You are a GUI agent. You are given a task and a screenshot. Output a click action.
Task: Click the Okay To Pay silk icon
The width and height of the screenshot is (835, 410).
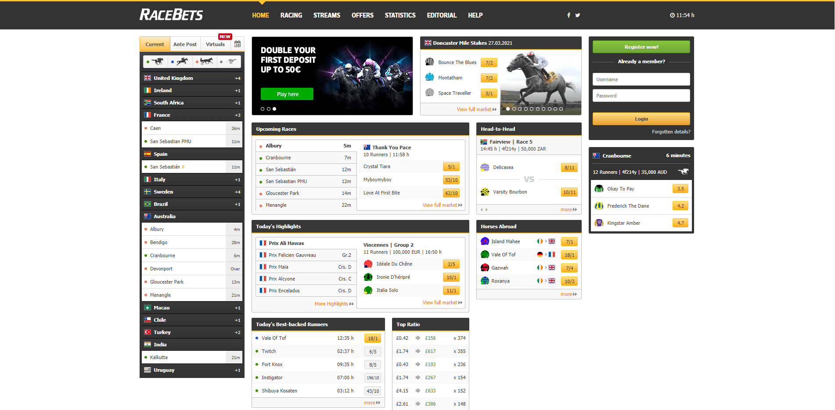tap(599, 189)
